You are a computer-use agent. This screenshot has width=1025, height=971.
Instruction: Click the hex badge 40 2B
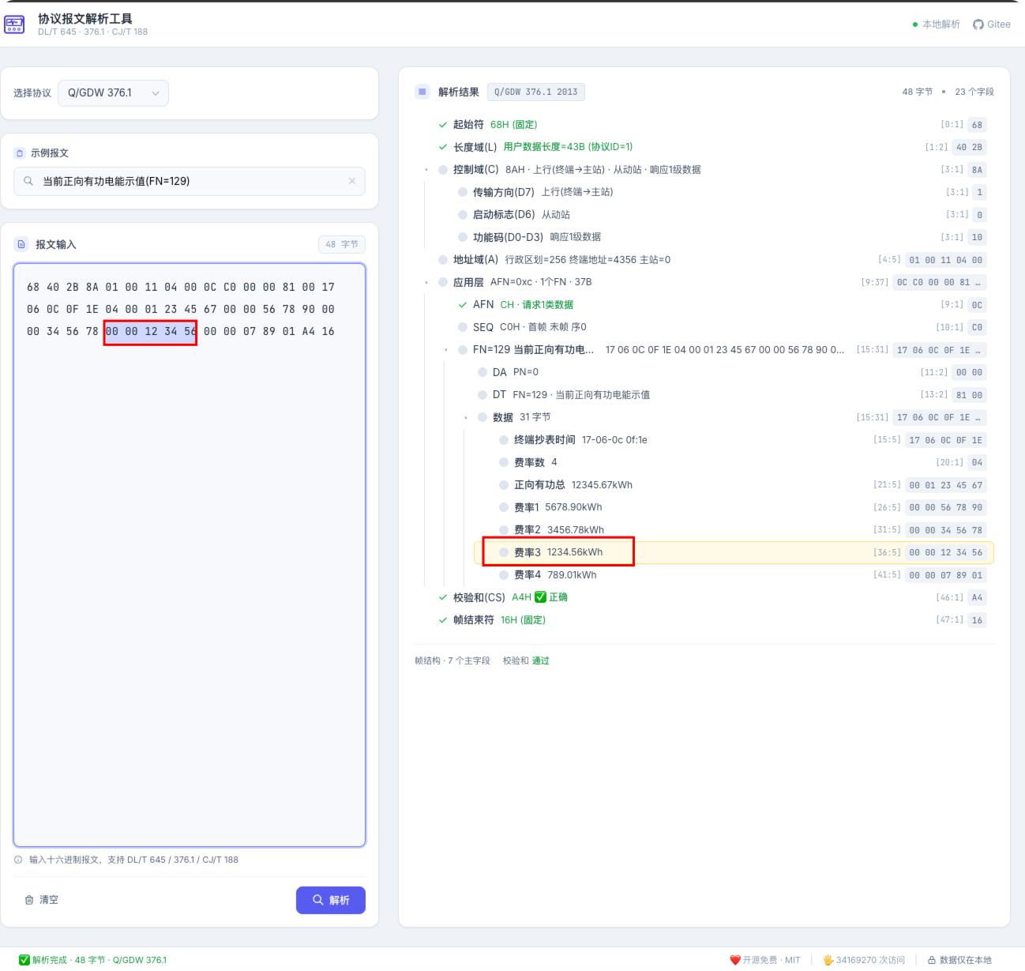[969, 147]
